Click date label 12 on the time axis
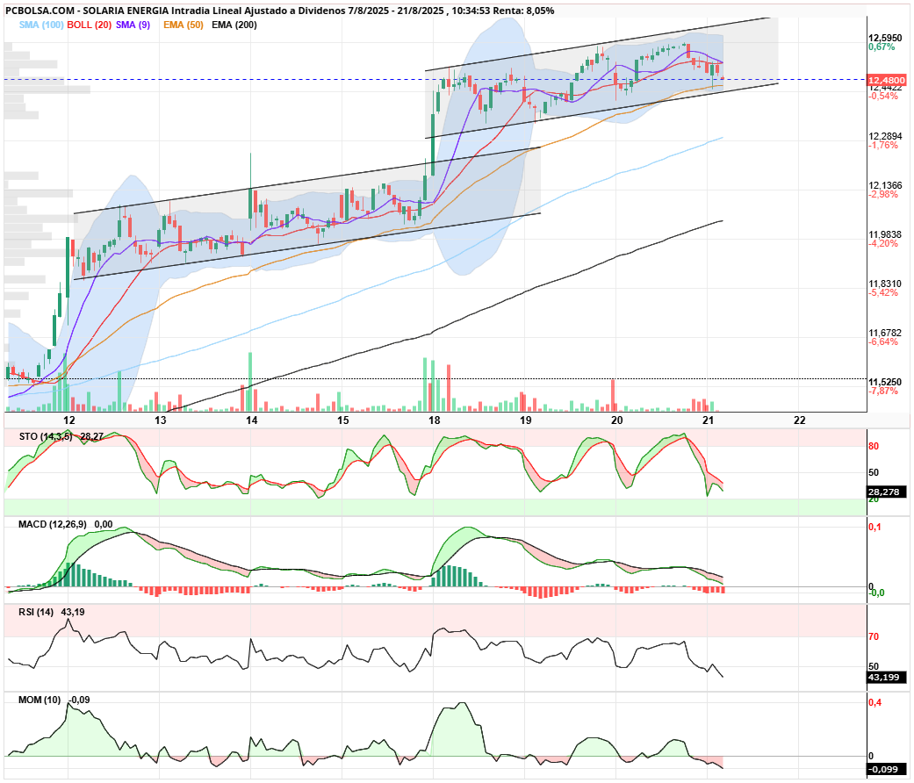The image size is (914, 783). [68, 420]
